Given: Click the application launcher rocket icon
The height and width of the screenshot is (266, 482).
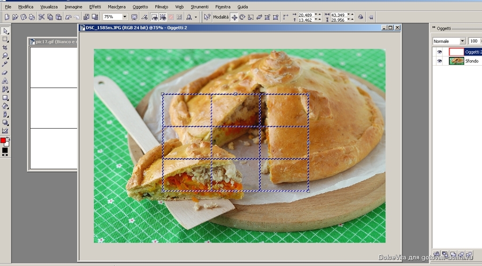Looking at the screenshot, I should click(x=189, y=17).
